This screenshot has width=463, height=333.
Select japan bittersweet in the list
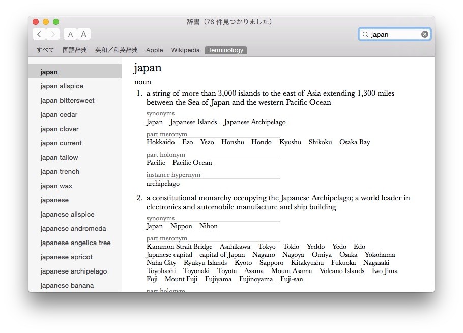[75, 100]
